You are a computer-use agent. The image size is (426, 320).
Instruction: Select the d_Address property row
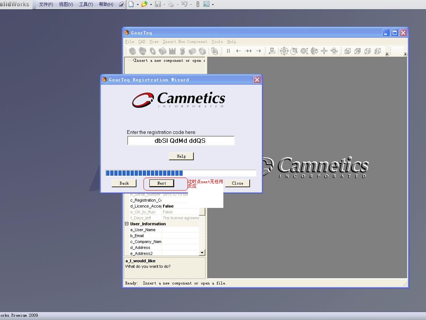coord(164,248)
